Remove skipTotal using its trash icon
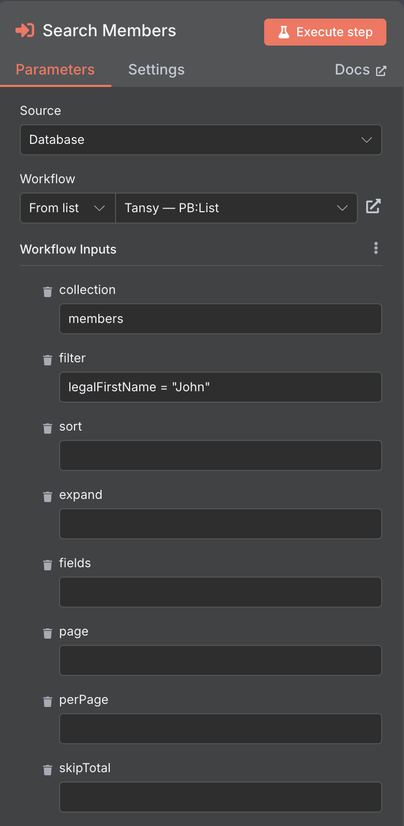404x826 pixels. (48, 770)
